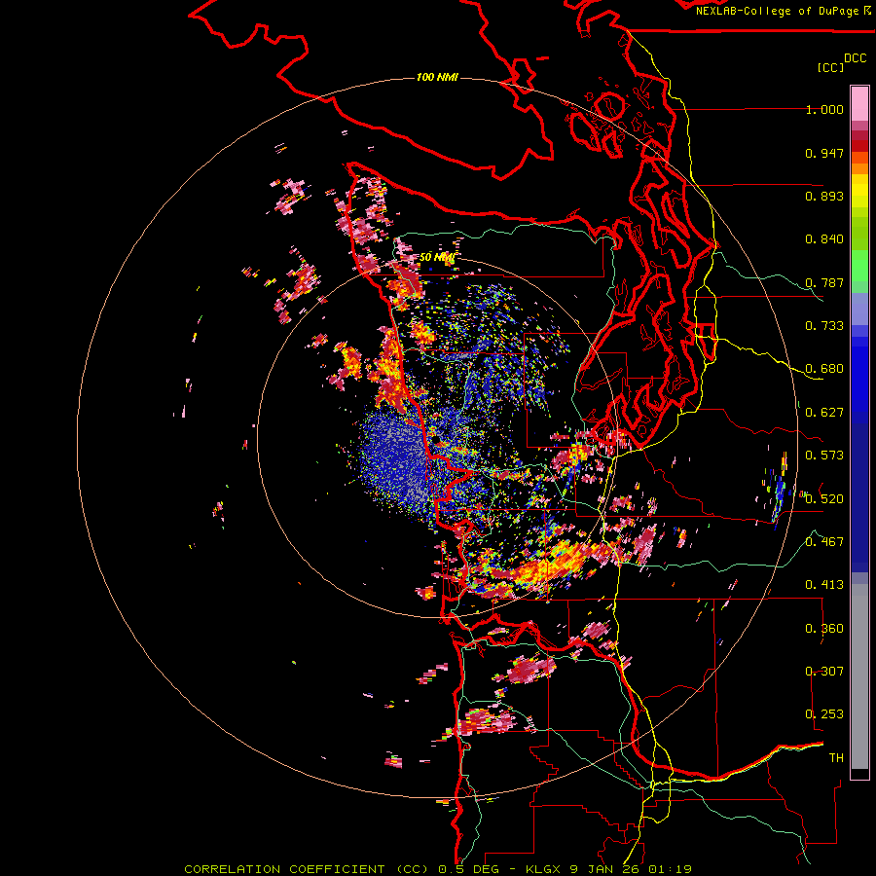Click the 50 NMI range ring label

(437, 257)
